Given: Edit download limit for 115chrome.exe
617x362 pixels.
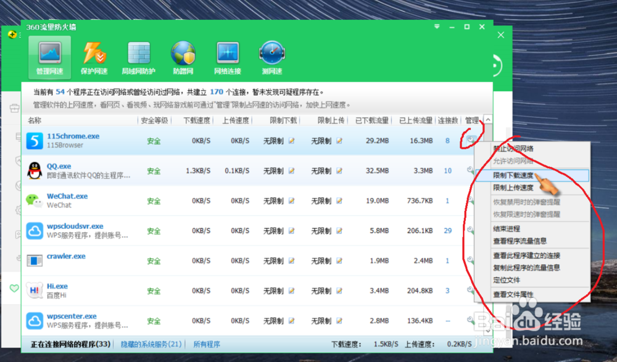Looking at the screenshot, I should [x=292, y=141].
